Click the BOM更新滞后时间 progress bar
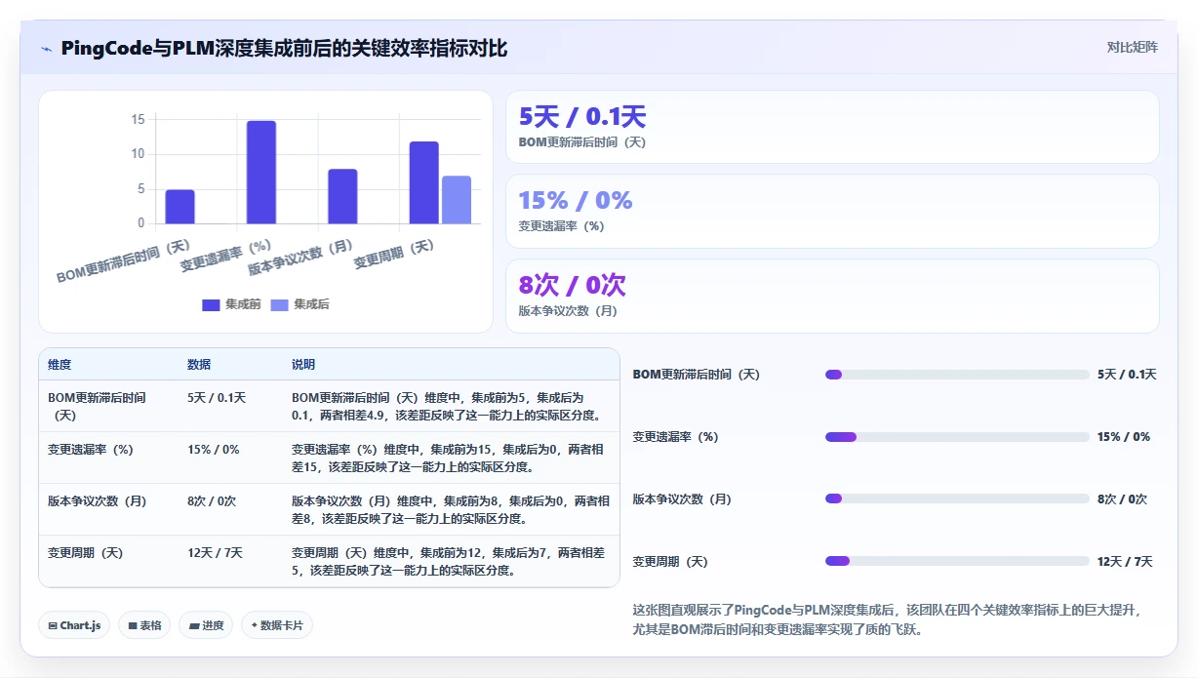Image resolution: width=1198 pixels, height=678 pixels. tap(957, 375)
